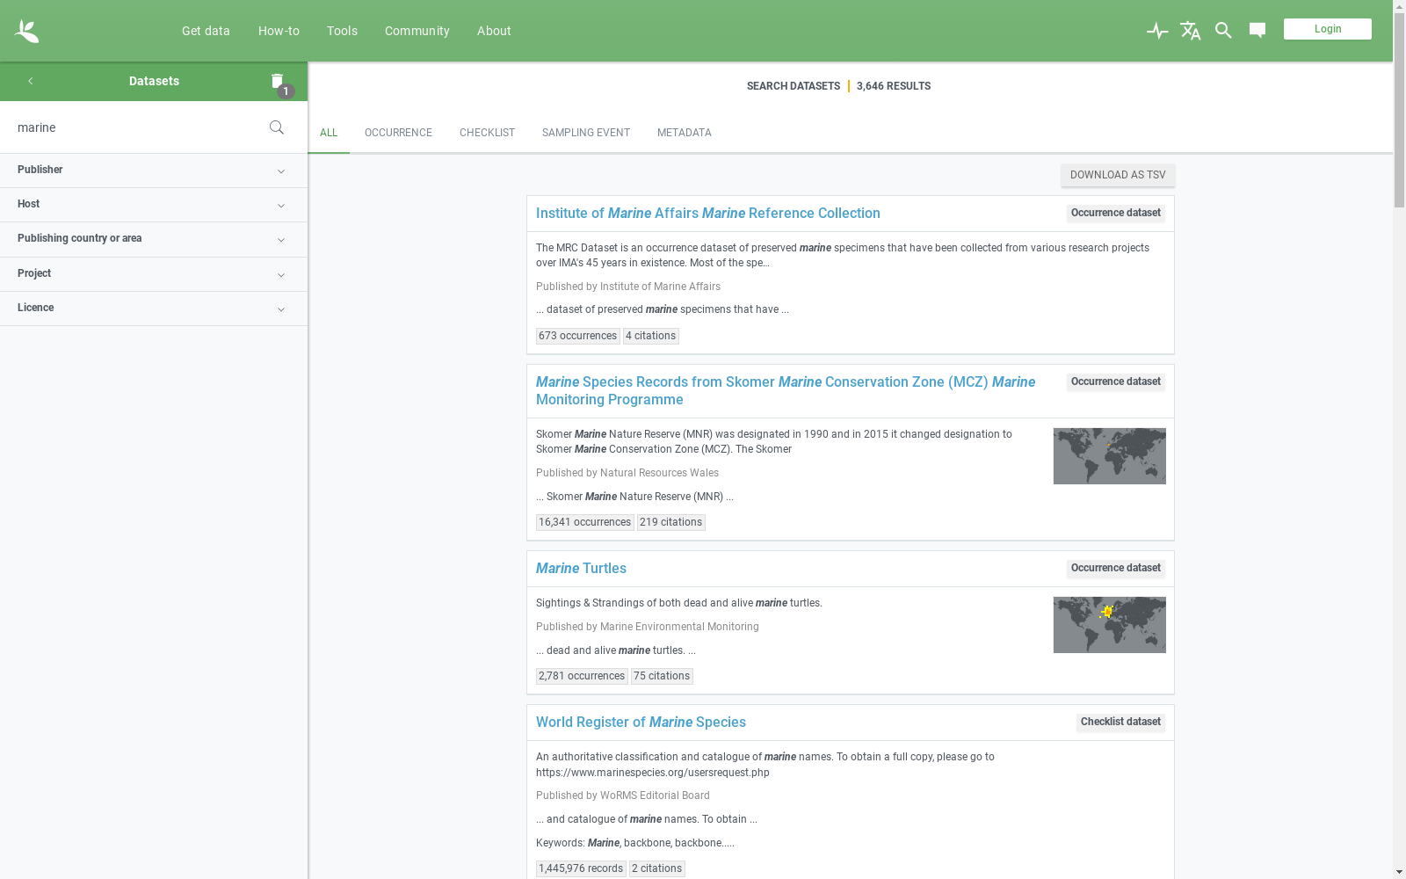1406x879 pixels.
Task: Clear filters with the trash icon
Action: pyautogui.click(x=278, y=81)
